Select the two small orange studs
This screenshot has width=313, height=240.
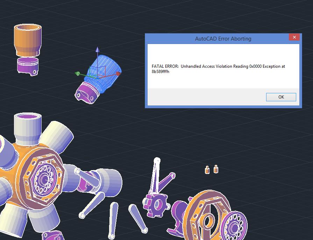(212, 169)
